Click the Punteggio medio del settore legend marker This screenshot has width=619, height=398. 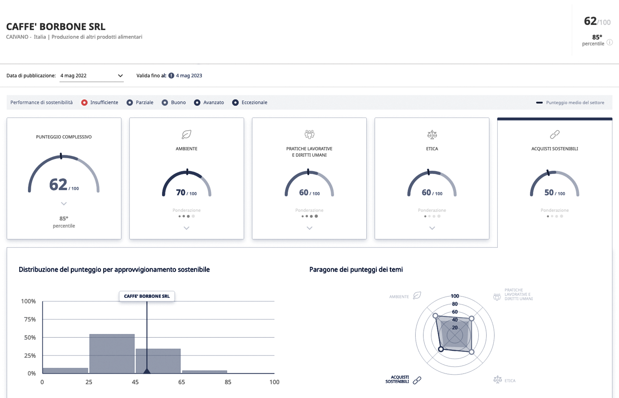click(x=539, y=102)
